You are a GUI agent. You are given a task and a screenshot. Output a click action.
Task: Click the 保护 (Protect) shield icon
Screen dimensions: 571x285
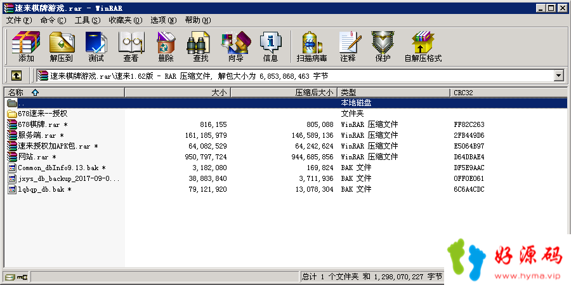[383, 46]
